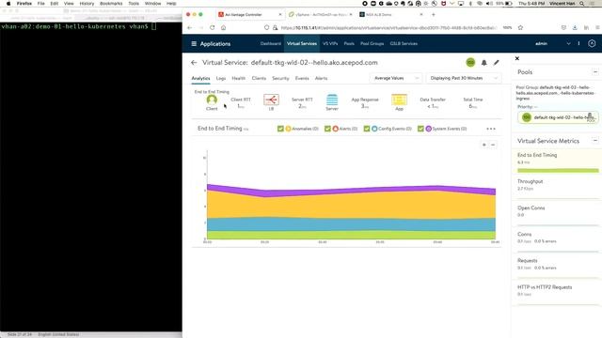Open the alerts bell icon
This screenshot has height=338, width=602.
pos(484,63)
